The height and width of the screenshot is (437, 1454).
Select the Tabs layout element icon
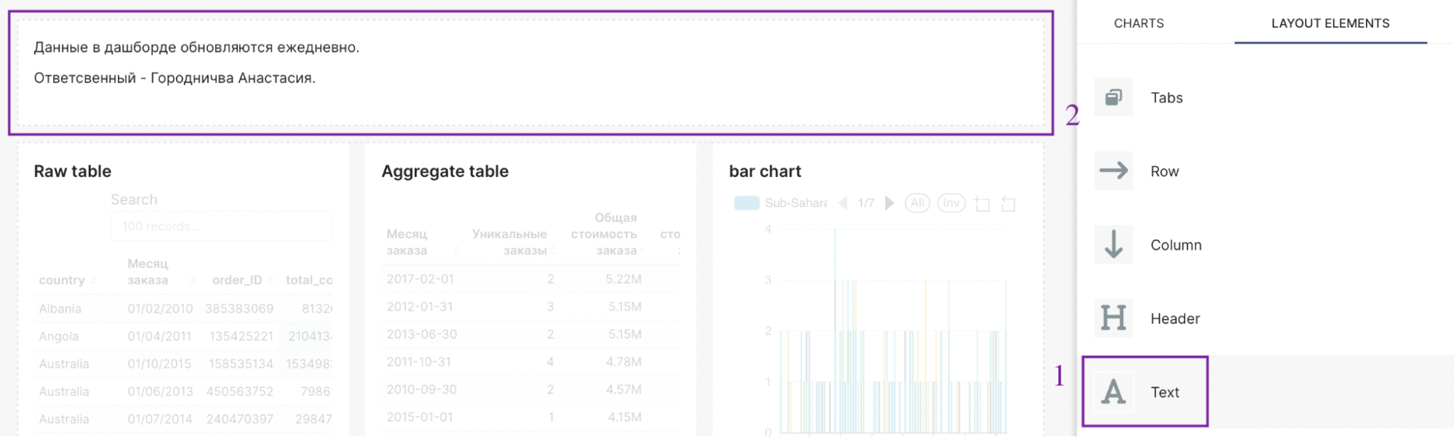1114,98
